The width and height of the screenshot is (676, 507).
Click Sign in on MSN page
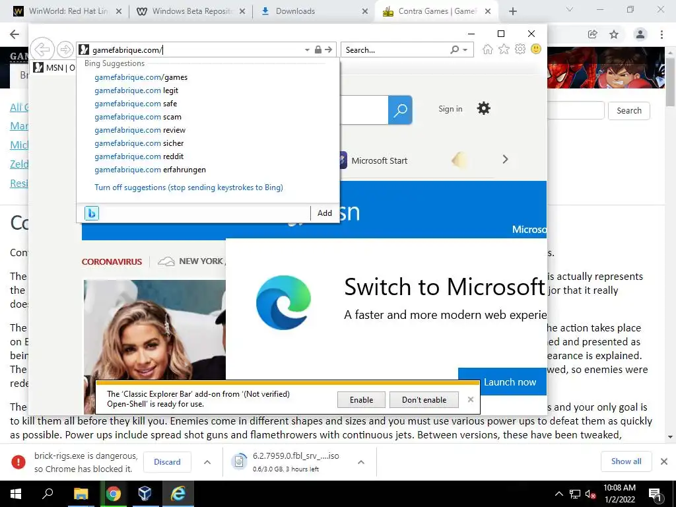click(450, 109)
